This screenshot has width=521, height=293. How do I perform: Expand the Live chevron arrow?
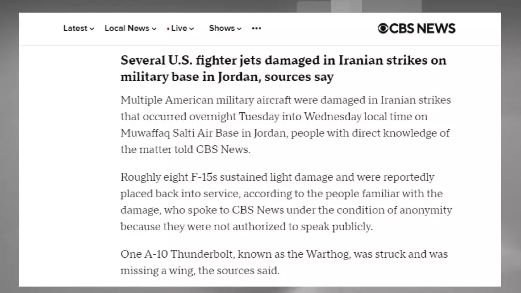192,29
